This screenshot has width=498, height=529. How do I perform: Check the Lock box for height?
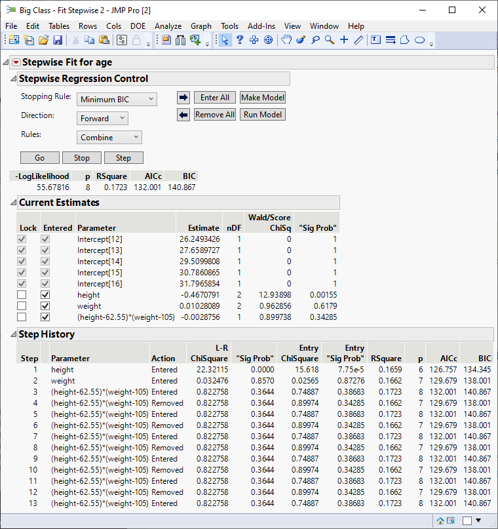(23, 295)
